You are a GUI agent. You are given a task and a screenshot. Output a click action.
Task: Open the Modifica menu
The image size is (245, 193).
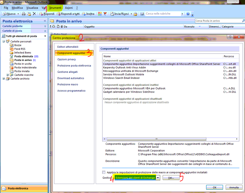tap(17, 8)
